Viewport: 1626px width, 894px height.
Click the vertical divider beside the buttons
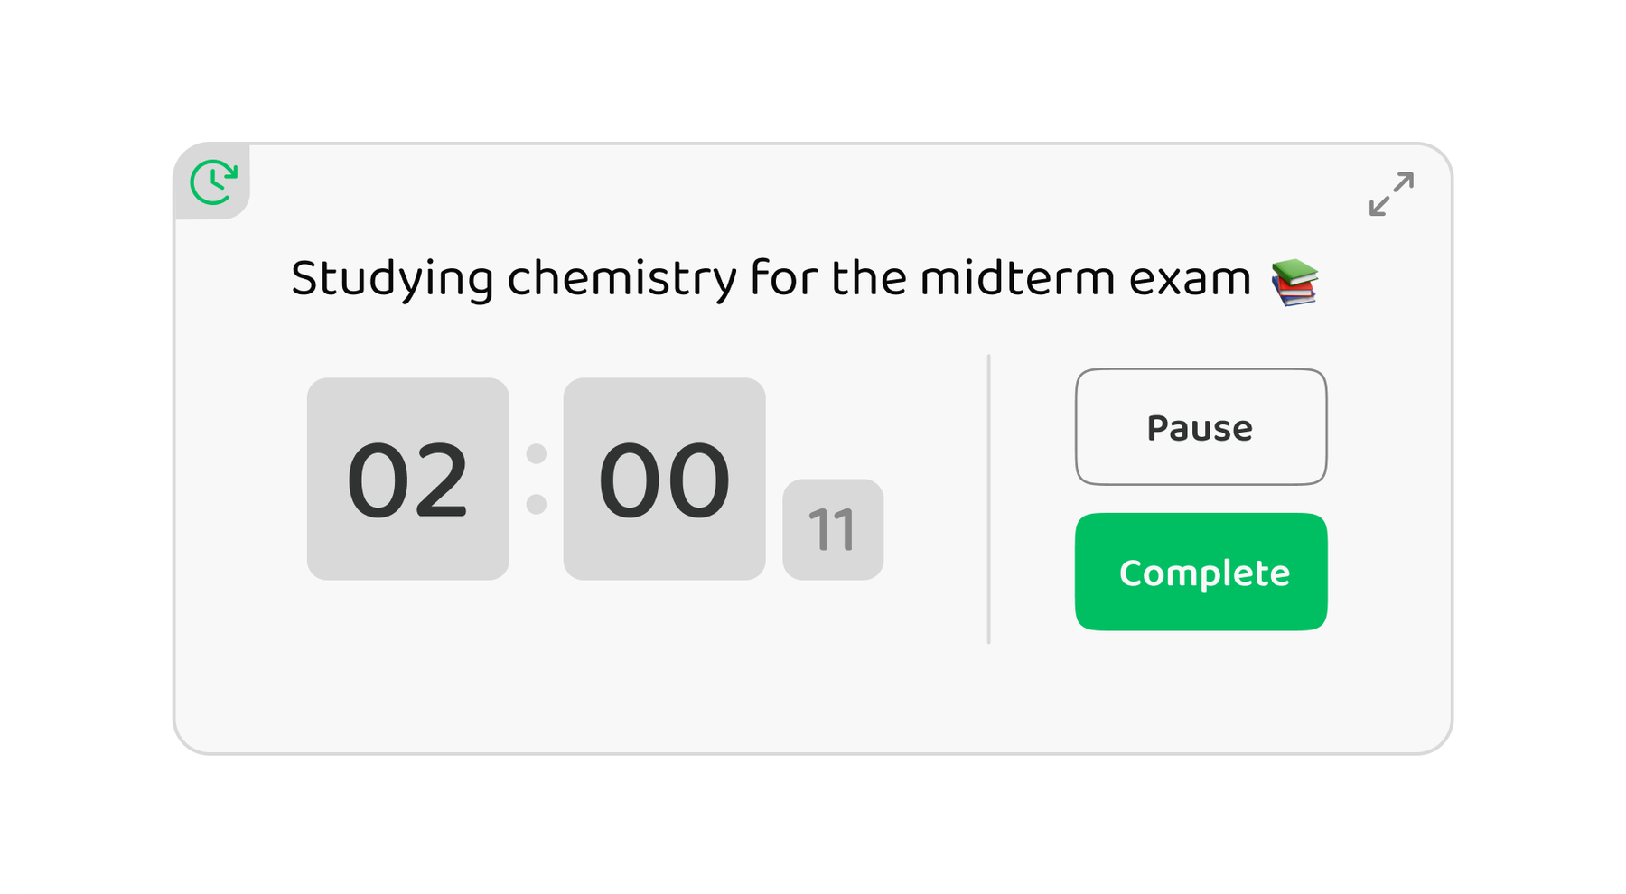989,498
